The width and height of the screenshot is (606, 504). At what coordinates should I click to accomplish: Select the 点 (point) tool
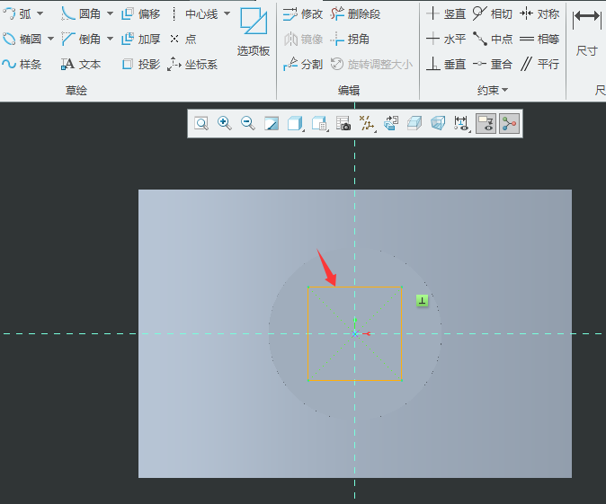183,39
